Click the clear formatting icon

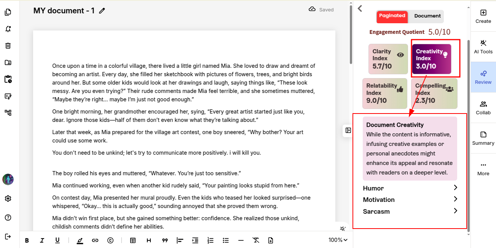point(256,240)
